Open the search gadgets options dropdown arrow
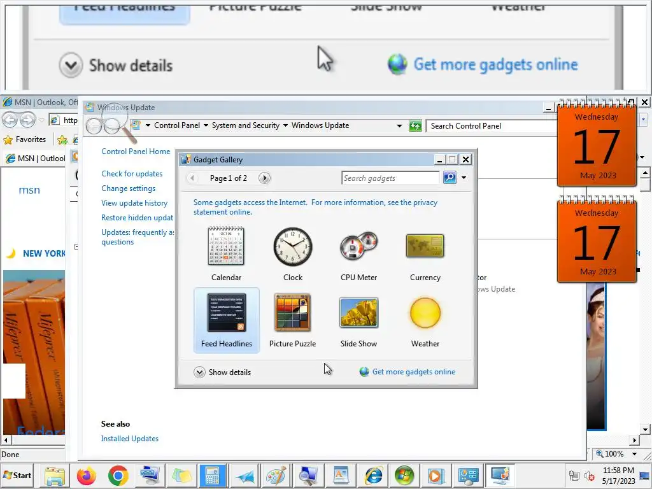The width and height of the screenshot is (652, 489). pyautogui.click(x=464, y=178)
